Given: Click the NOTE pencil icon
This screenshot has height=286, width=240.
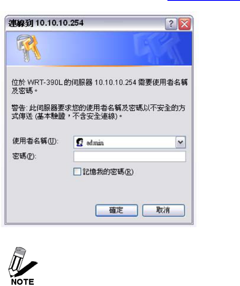Looking at the screenshot, I should tap(23, 266).
